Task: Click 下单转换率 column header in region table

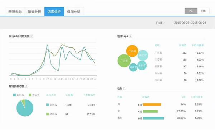Action: click(198, 45)
